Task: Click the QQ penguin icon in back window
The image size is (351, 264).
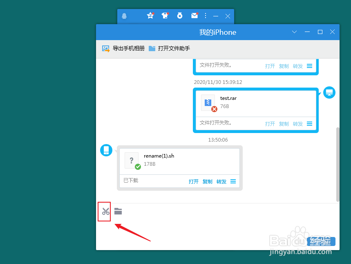Action: [x=124, y=16]
